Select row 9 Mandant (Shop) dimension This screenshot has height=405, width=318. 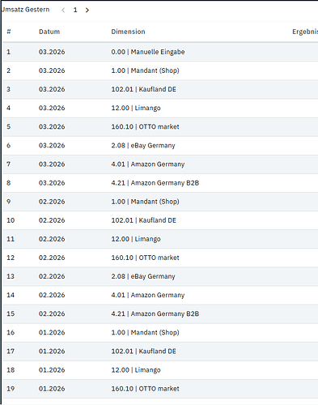pyautogui.click(x=146, y=202)
